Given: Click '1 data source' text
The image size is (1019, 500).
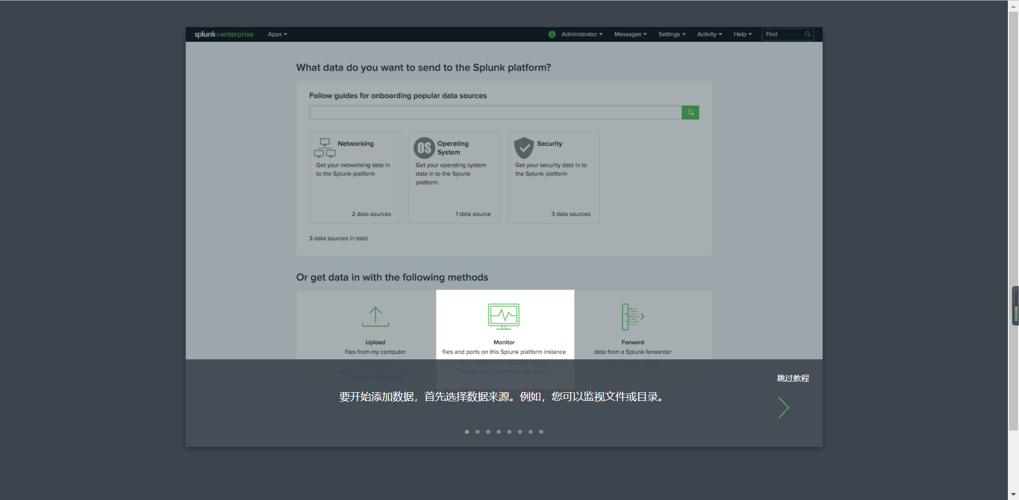Looking at the screenshot, I should (473, 214).
